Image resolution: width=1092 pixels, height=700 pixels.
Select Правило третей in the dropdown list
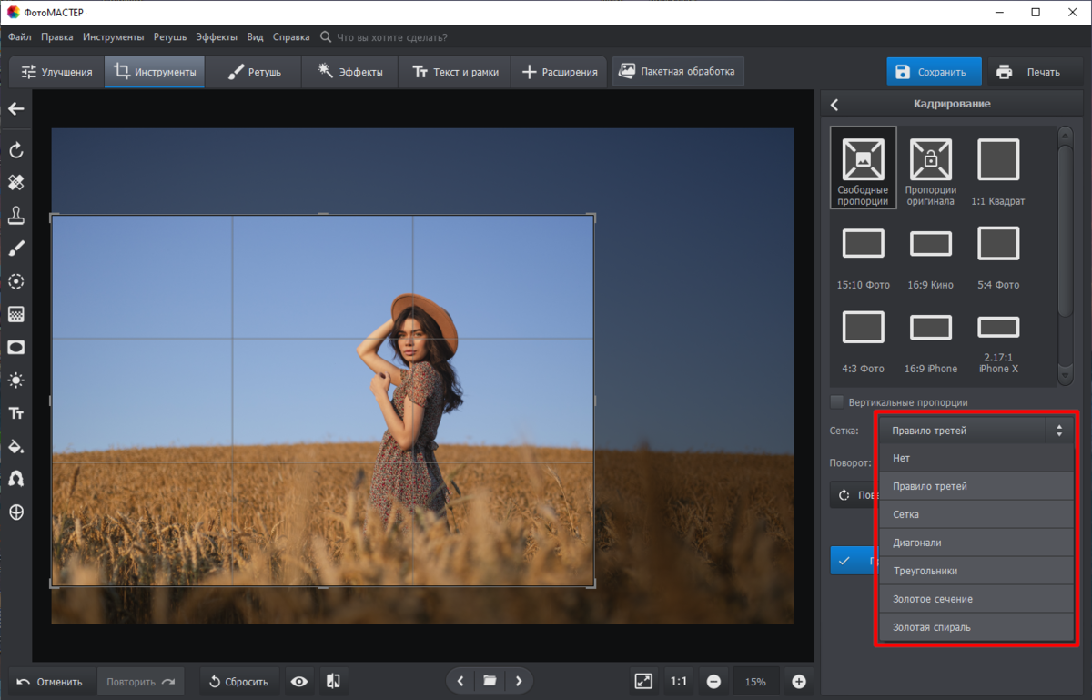coord(976,486)
